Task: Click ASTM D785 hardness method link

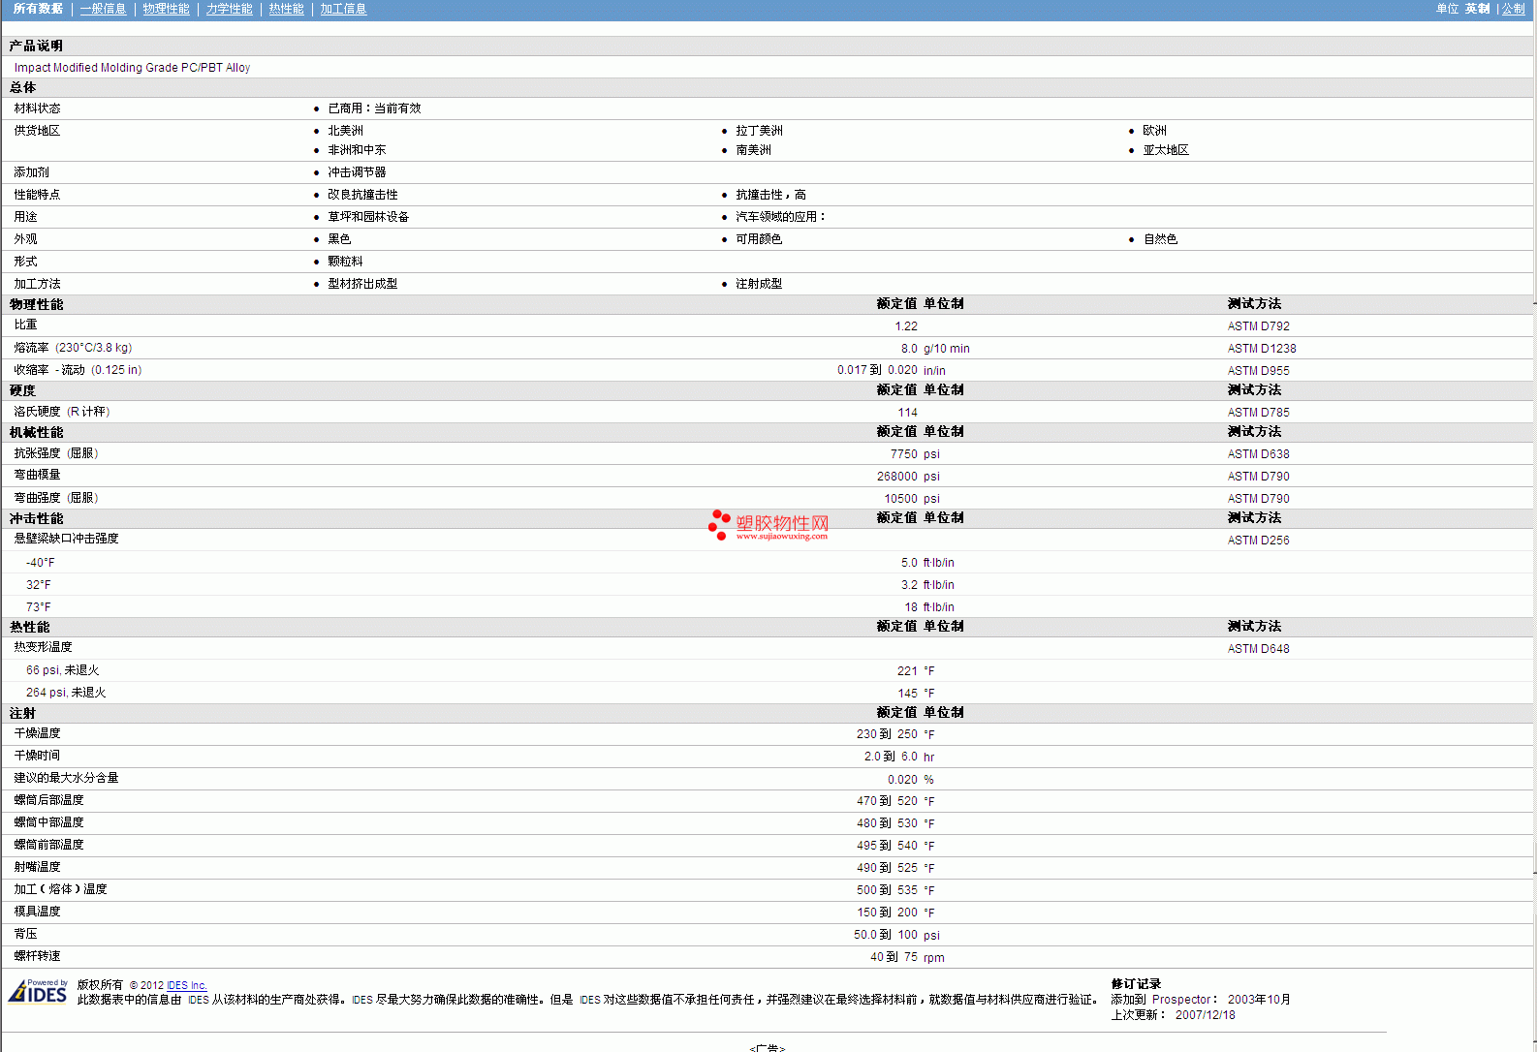Action: 1258,413
